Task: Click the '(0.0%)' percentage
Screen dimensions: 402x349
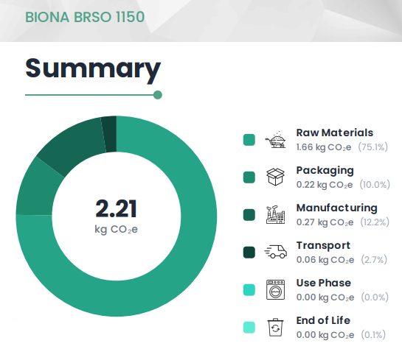Action: pyautogui.click(x=375, y=297)
